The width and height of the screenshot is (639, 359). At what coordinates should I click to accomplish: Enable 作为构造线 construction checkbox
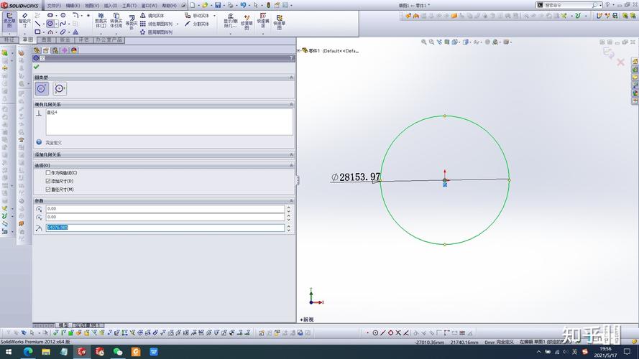(49, 173)
